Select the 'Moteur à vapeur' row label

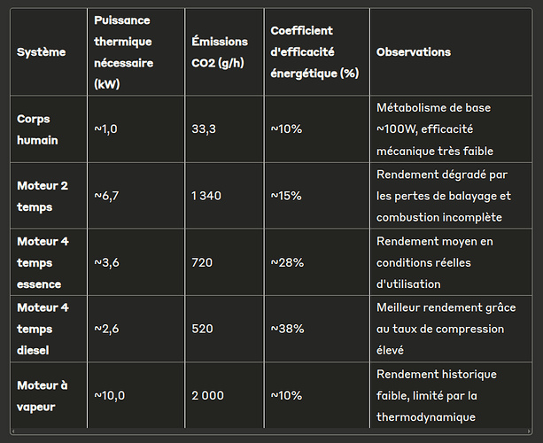click(43, 396)
